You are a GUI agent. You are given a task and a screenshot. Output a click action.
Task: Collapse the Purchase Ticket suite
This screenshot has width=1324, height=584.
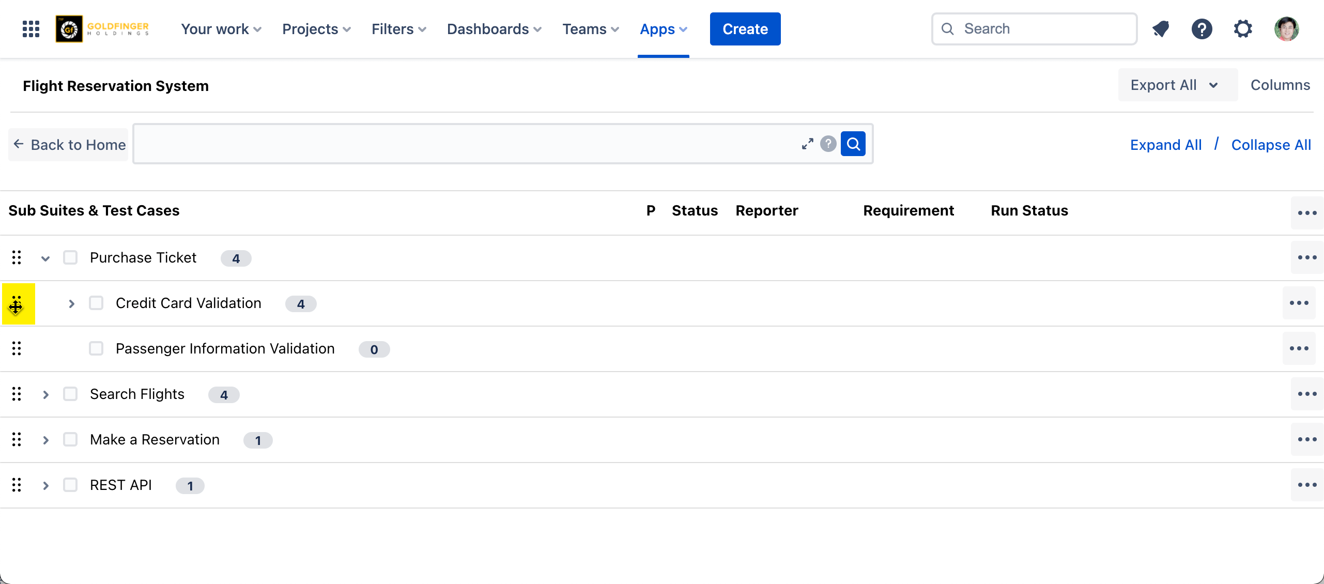point(45,258)
